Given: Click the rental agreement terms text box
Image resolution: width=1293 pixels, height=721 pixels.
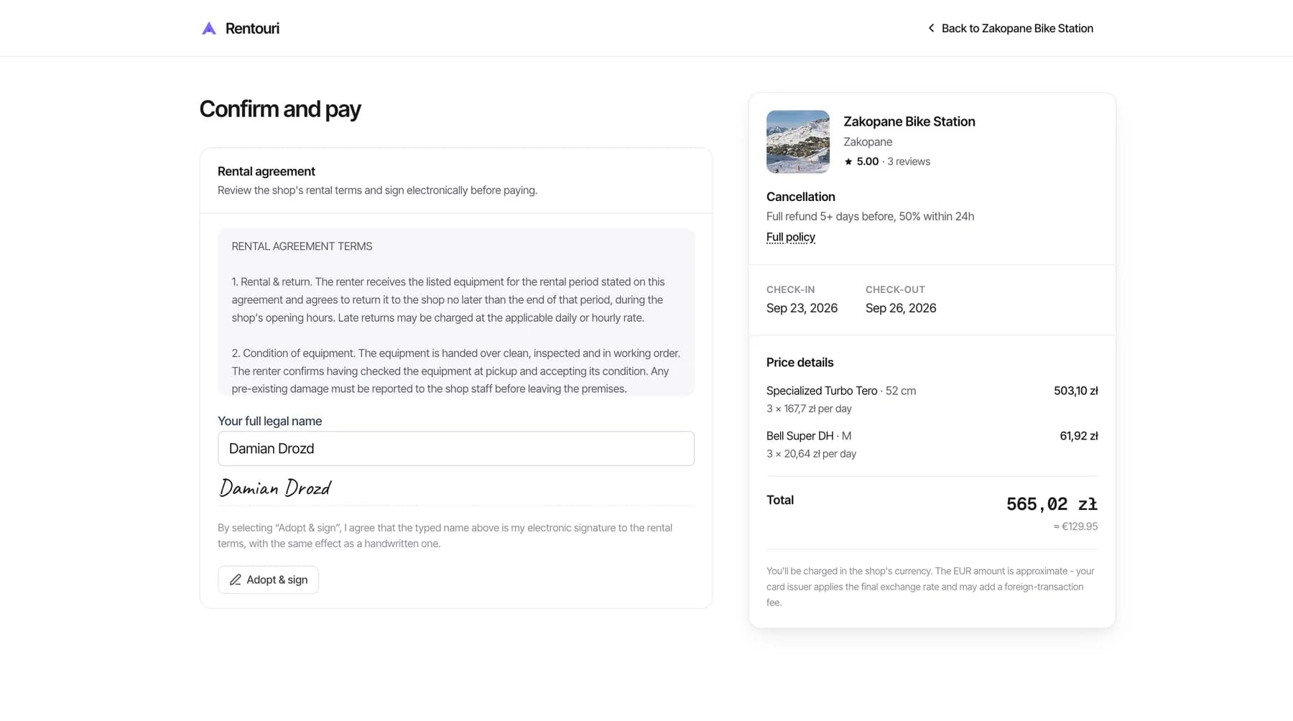Looking at the screenshot, I should click(456, 312).
